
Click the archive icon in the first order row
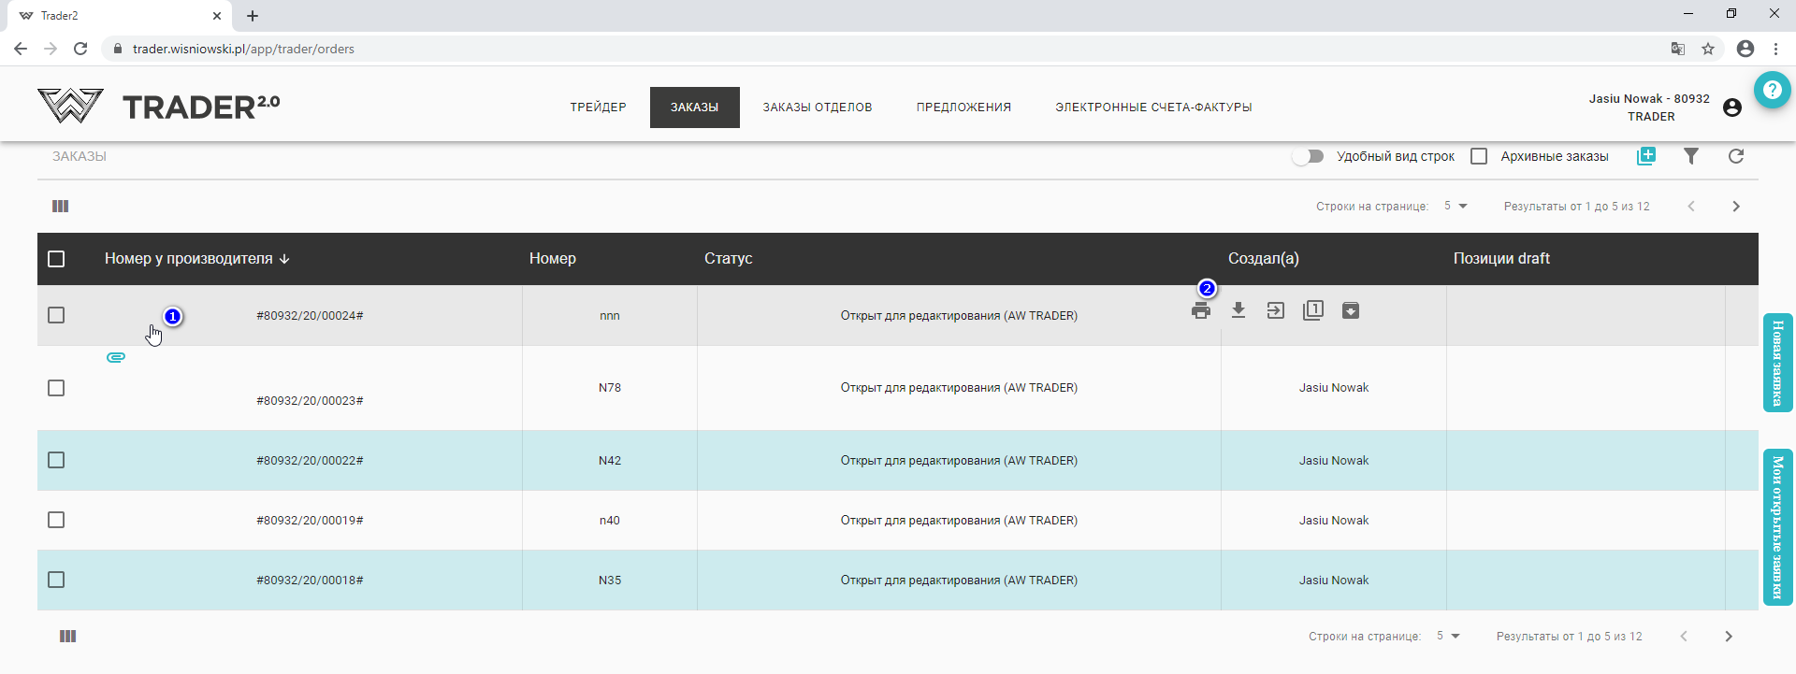click(x=1351, y=310)
